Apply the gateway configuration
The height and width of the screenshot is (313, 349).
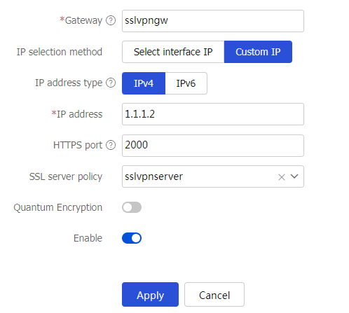pos(150,295)
